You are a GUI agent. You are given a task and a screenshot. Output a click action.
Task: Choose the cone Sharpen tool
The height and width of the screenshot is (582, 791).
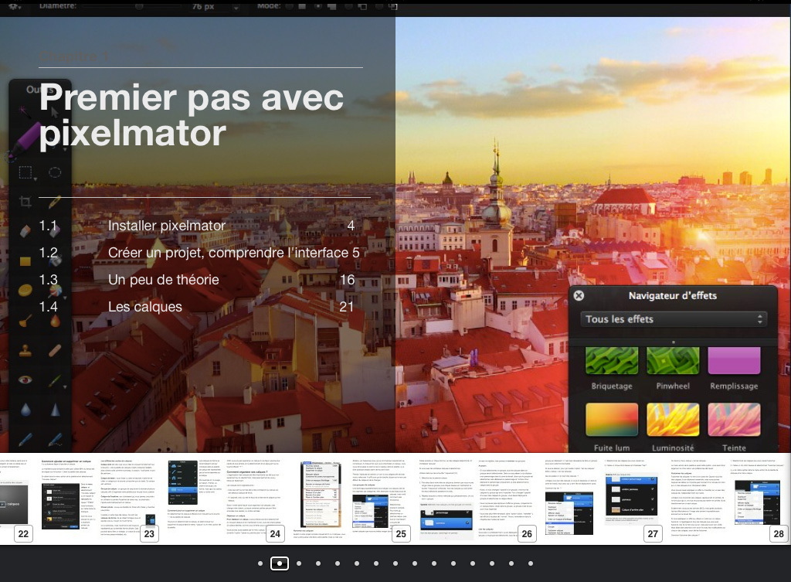tap(55, 410)
